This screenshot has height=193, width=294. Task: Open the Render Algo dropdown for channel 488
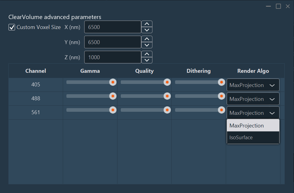coord(253,99)
